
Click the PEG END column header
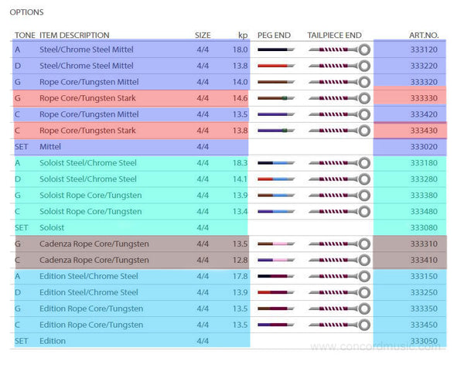click(274, 35)
